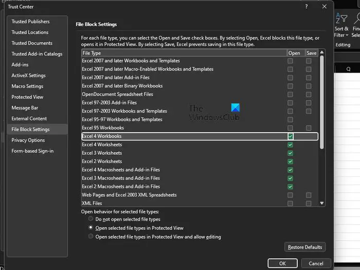Click the File Type column header
Viewport: 360px width, 270px height.
pyautogui.click(x=184, y=53)
